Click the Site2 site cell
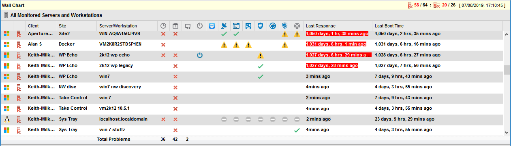511x146 pixels. (x=64, y=33)
